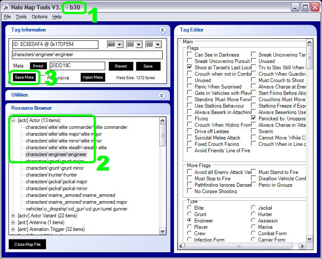Click the Resource Browser scroll up arrow
322x259 pixels.
pyautogui.click(x=162, y=121)
